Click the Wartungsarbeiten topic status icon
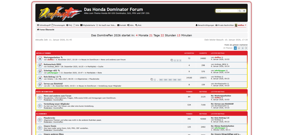This screenshot has width=281, height=135. click(40, 59)
